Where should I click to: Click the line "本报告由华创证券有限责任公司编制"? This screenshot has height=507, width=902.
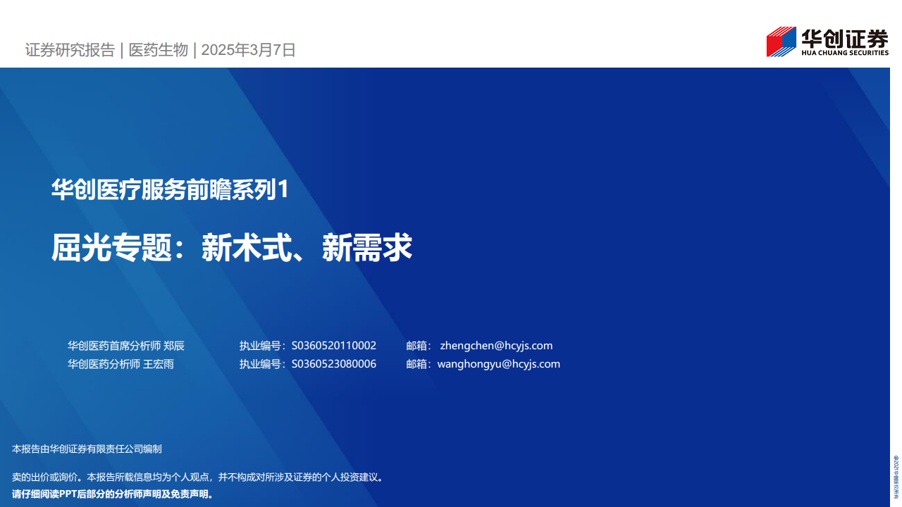[87, 449]
